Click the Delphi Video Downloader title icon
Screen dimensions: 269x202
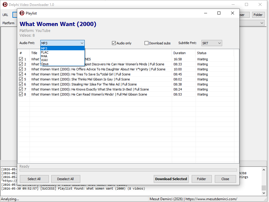(5, 4)
